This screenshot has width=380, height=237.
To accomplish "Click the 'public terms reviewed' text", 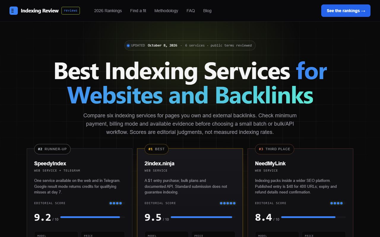I will coord(231,46).
